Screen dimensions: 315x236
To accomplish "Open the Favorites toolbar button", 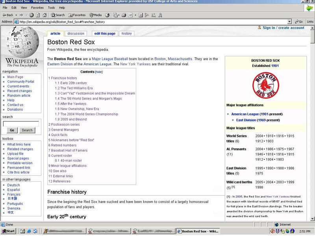I will 77,15.
